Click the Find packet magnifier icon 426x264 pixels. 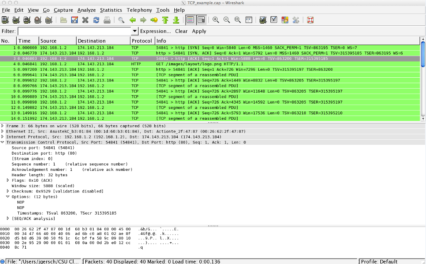pyautogui.click(x=121, y=20)
